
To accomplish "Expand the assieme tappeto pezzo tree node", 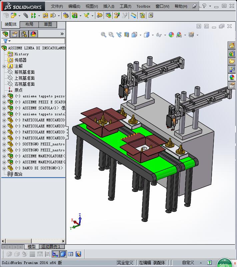I will pyautogui.click(x=4, y=96).
